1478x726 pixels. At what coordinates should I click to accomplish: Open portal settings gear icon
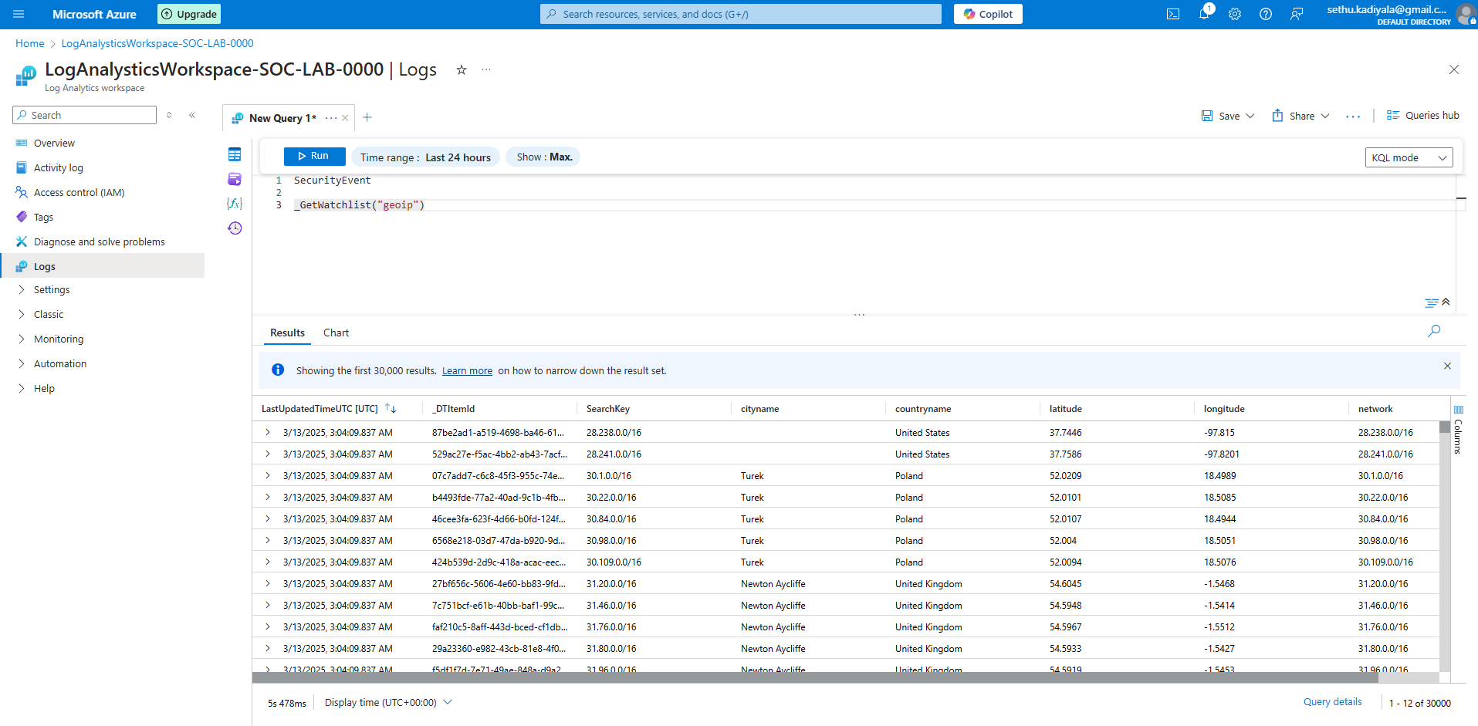1235,14
